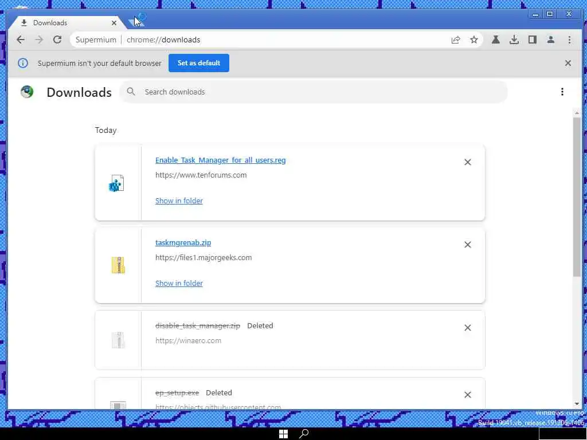The image size is (587, 440).
Task: Click the Supermium logo beside Downloads heading
Action: [x=27, y=92]
